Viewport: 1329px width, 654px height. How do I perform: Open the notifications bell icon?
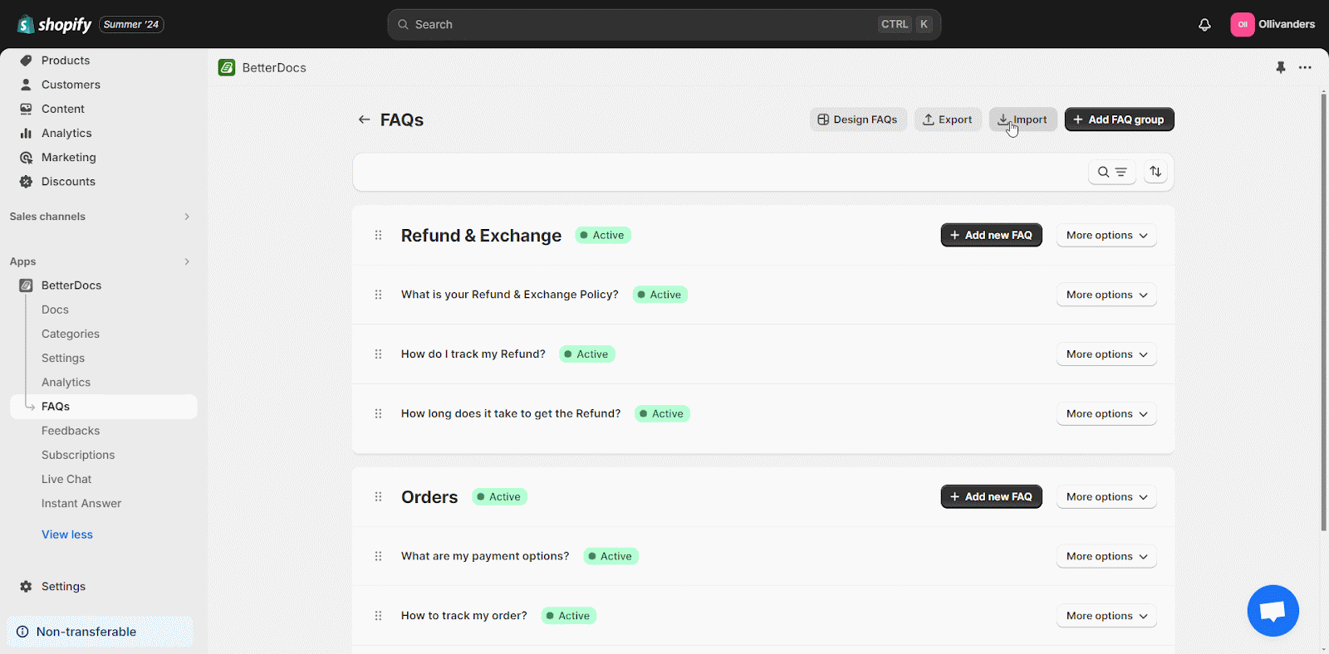click(1204, 24)
